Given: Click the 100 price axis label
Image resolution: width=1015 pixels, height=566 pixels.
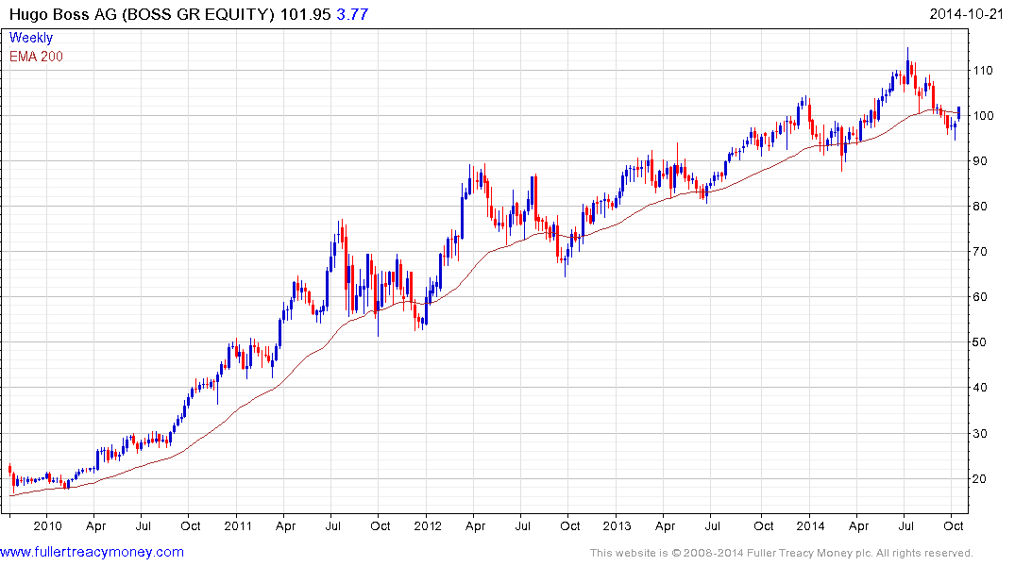Looking at the screenshot, I should (983, 116).
